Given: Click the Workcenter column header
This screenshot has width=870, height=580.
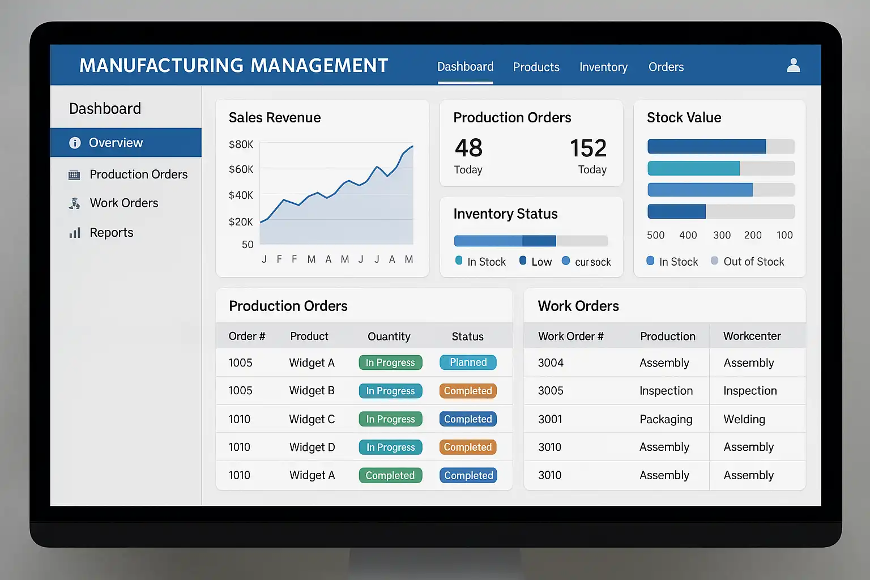Looking at the screenshot, I should 752,336.
